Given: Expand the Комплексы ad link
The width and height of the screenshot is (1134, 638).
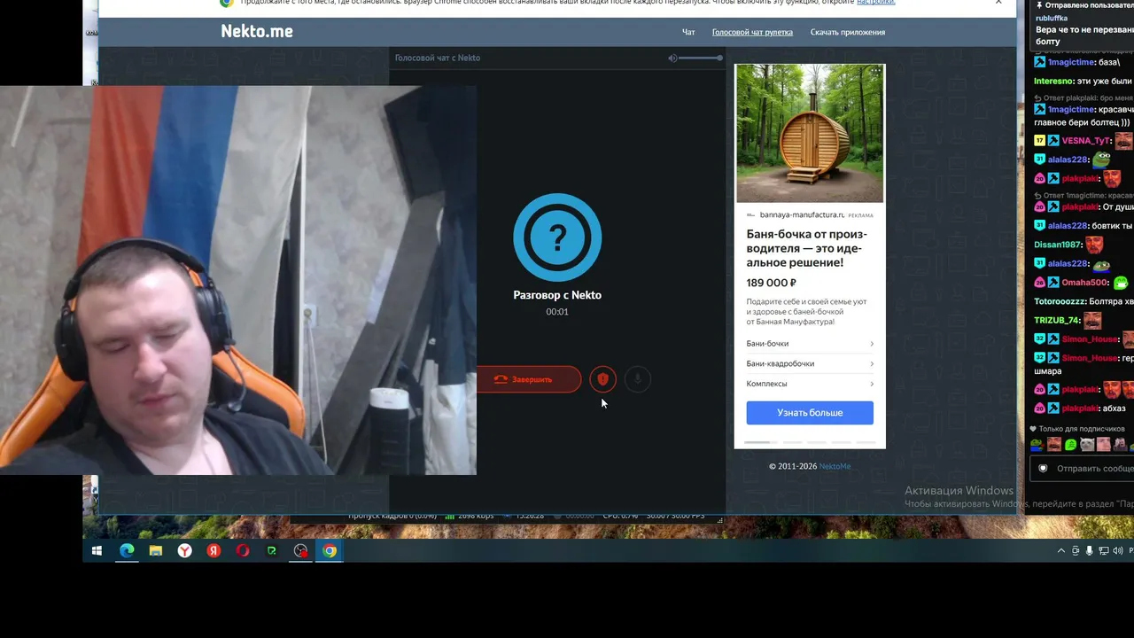Looking at the screenshot, I should pos(810,384).
